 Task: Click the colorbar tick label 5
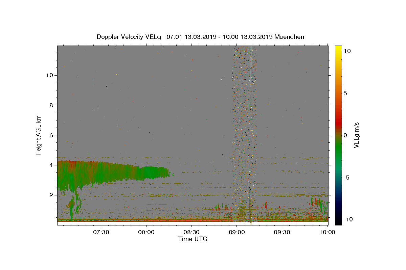[345, 93]
